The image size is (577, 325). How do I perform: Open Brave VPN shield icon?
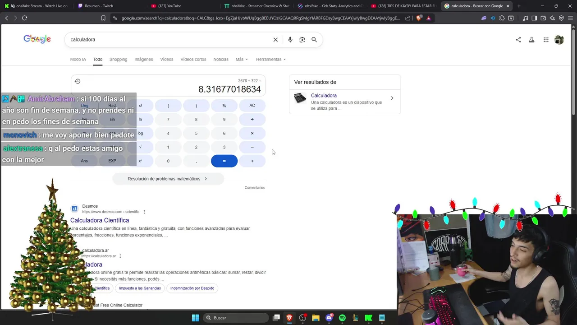click(x=561, y=18)
